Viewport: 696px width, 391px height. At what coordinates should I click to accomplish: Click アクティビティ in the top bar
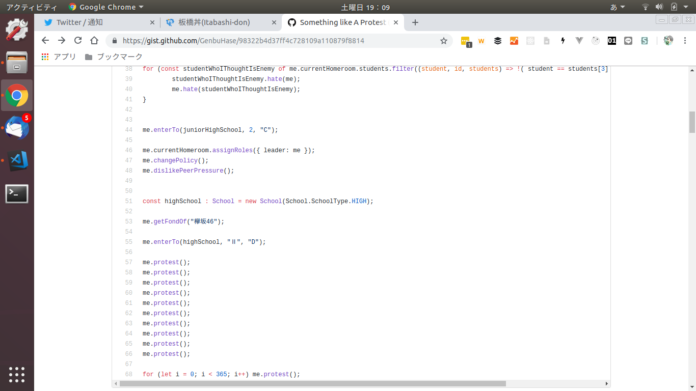click(x=32, y=7)
